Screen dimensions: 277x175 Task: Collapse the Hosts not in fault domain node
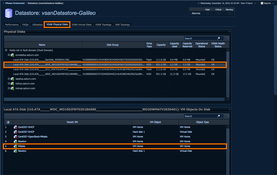[x=6, y=50]
